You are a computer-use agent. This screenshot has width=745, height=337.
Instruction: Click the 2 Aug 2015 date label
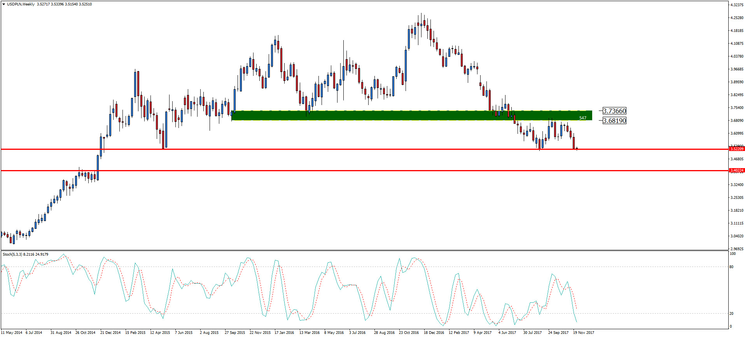[x=209, y=333]
